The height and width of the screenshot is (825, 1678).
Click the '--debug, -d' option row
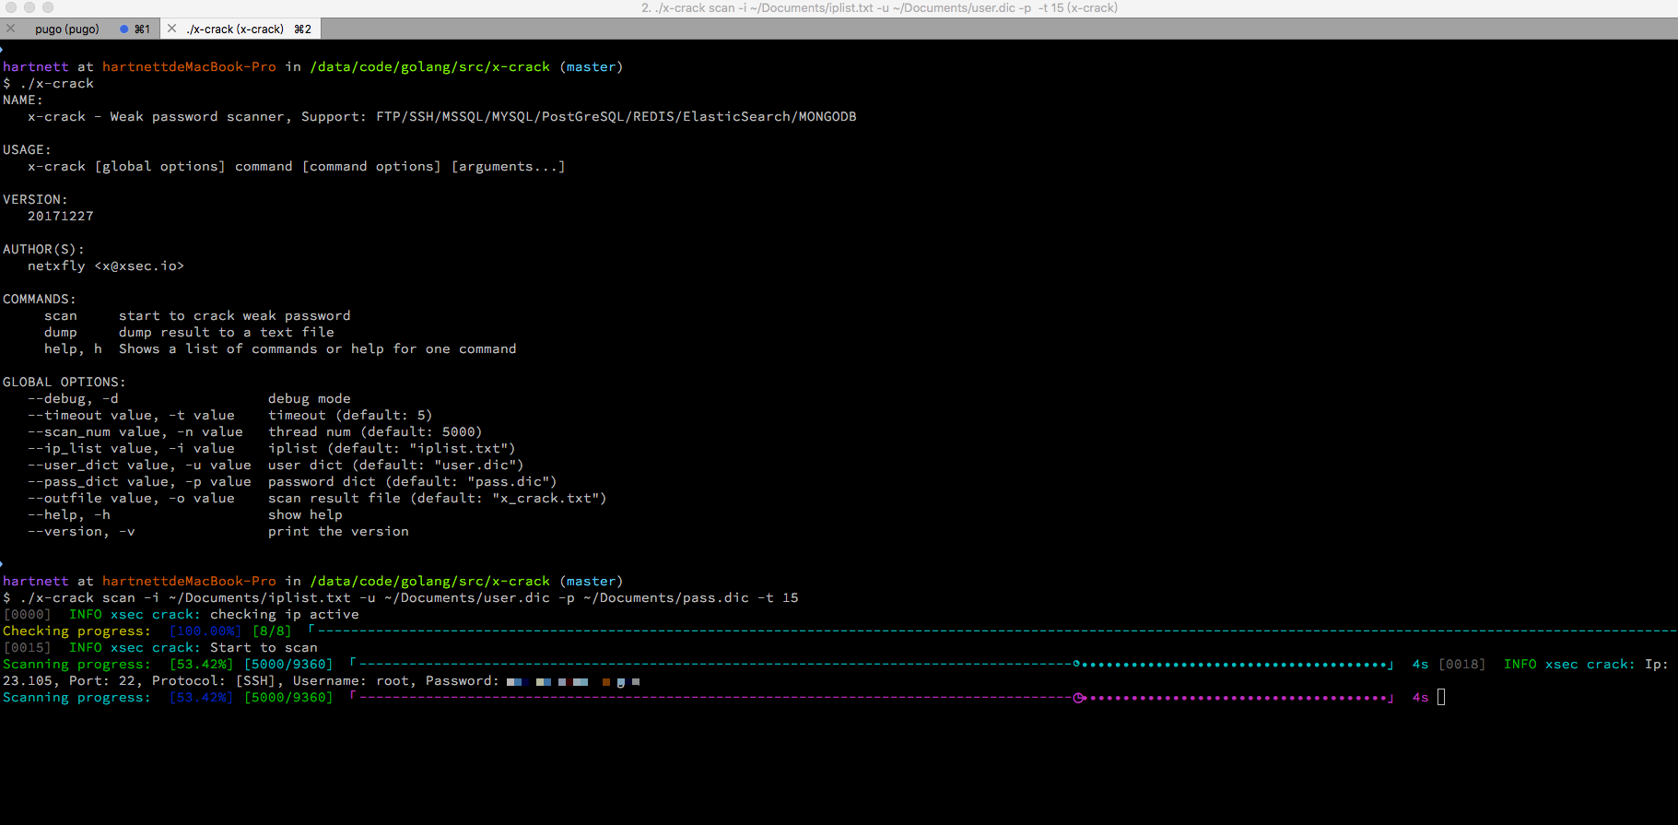[189, 398]
